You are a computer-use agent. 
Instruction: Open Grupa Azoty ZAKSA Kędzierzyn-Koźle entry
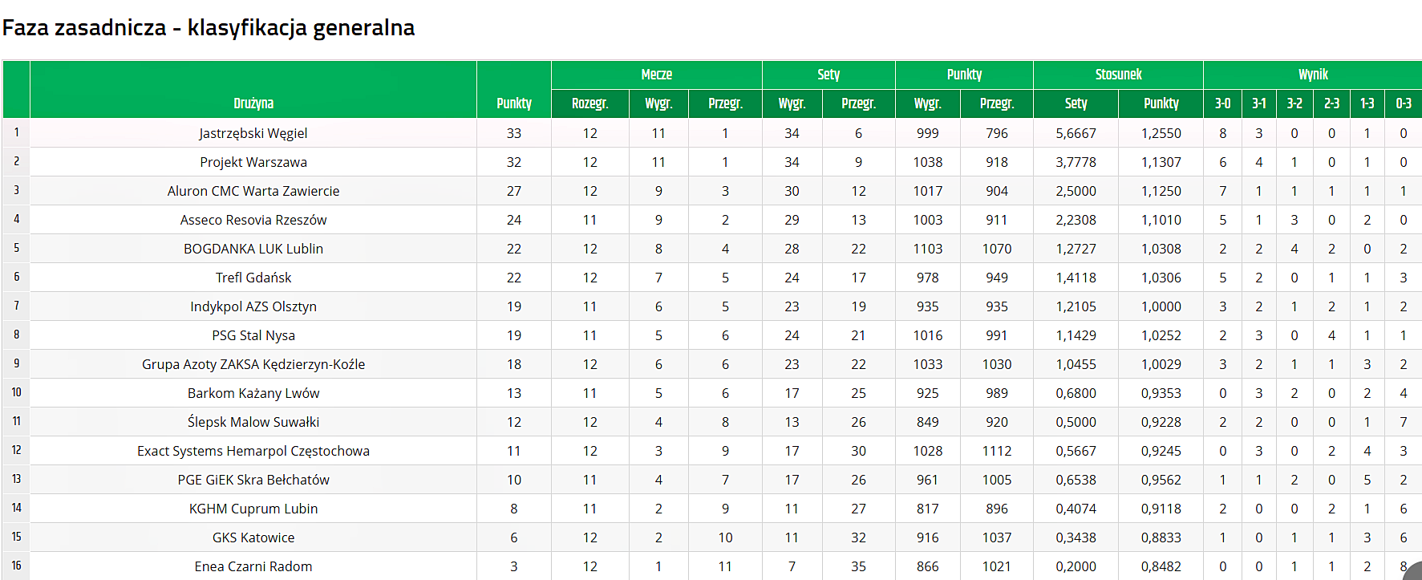253,364
